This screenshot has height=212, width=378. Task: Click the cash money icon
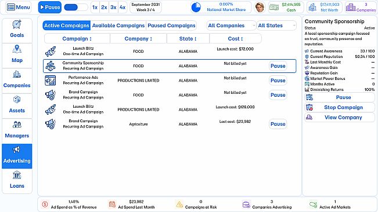(x=274, y=8)
